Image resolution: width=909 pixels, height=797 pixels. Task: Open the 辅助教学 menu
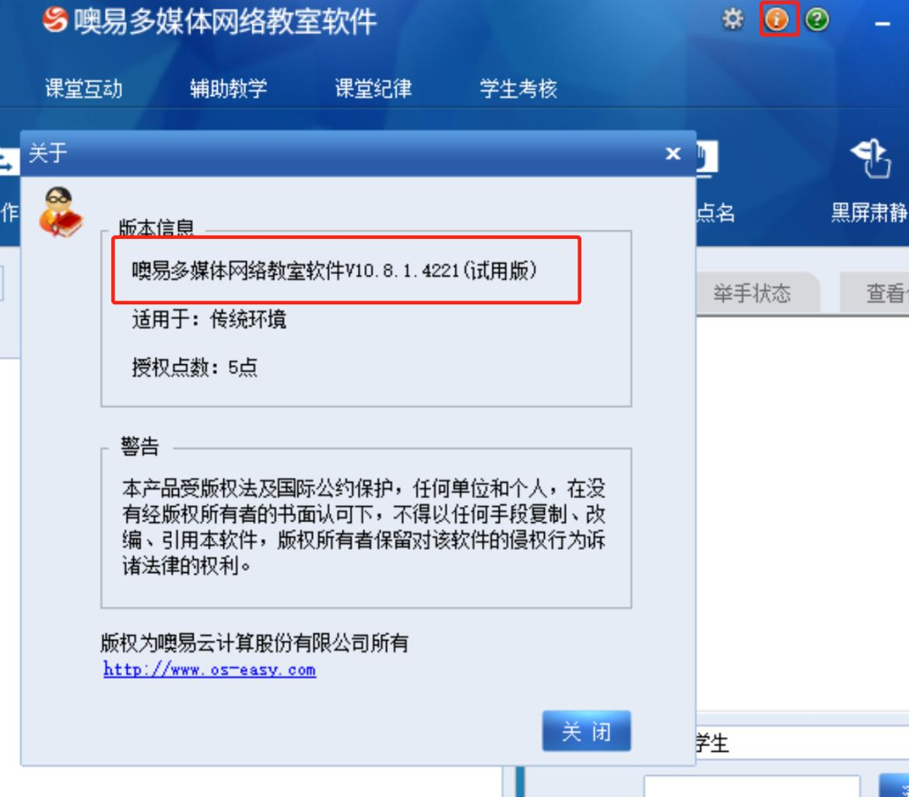(228, 89)
